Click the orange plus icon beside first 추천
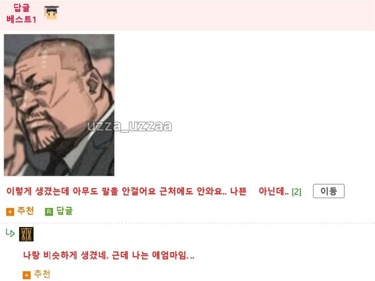Screen dimensions: 375x281 point(10,212)
